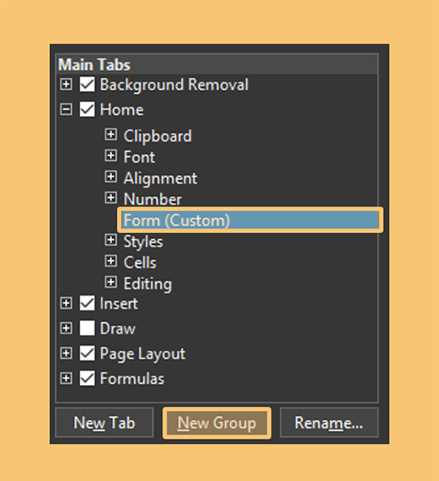Open the Rename dialog

click(329, 423)
